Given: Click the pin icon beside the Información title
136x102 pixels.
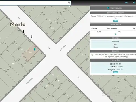Looking at the screenshot, I should (108, 8).
